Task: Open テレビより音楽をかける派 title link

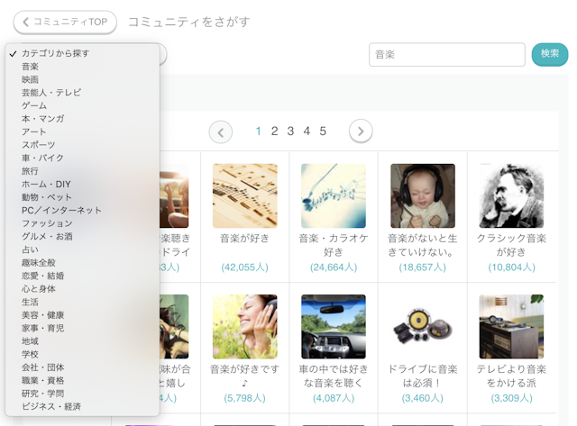Action: pyautogui.click(x=511, y=376)
